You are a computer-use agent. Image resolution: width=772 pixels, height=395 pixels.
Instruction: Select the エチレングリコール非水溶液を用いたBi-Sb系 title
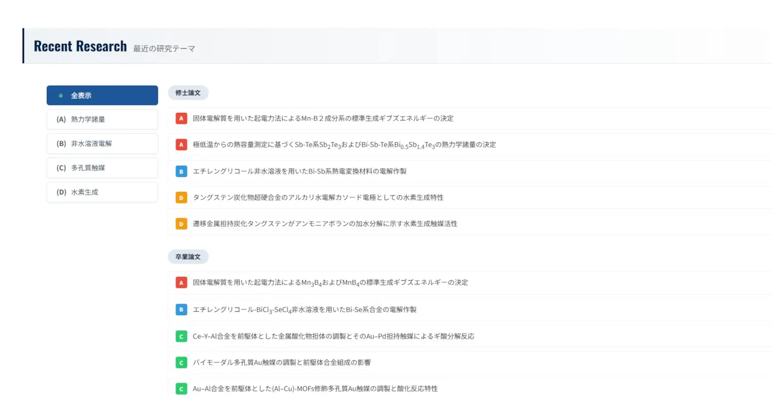tap(300, 171)
